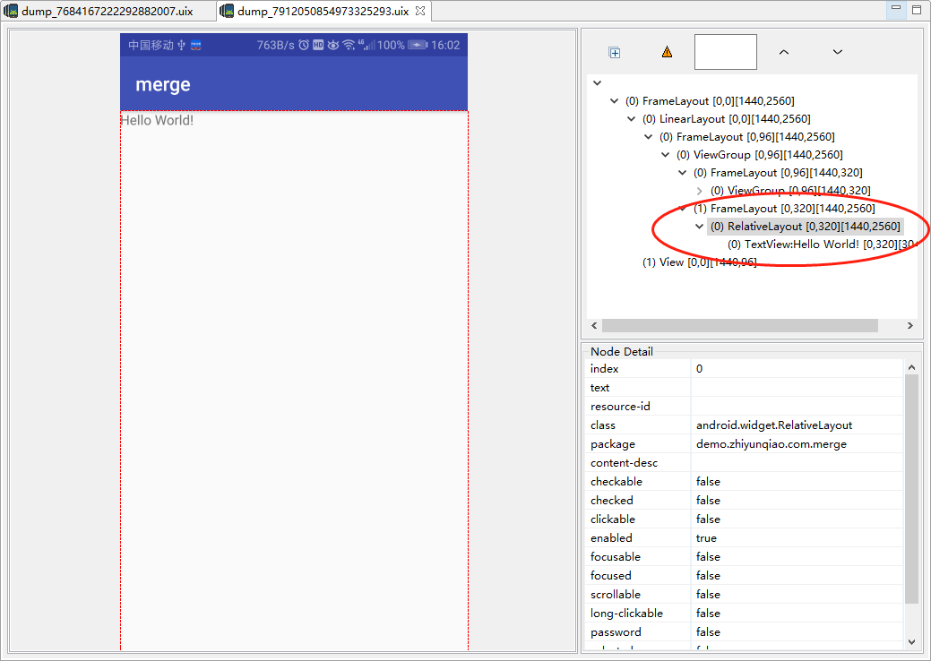Click the class value android.widget.RelativeLayout
This screenshot has width=931, height=661.
click(773, 425)
